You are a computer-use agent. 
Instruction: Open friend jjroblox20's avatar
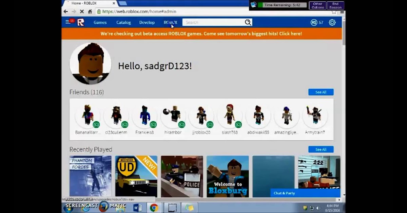pos(201,115)
